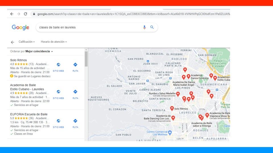Expand the 'Ordenar por Mejor coincidencia' sort dropdown
The height and width of the screenshot is (153, 273).
pos(32,51)
